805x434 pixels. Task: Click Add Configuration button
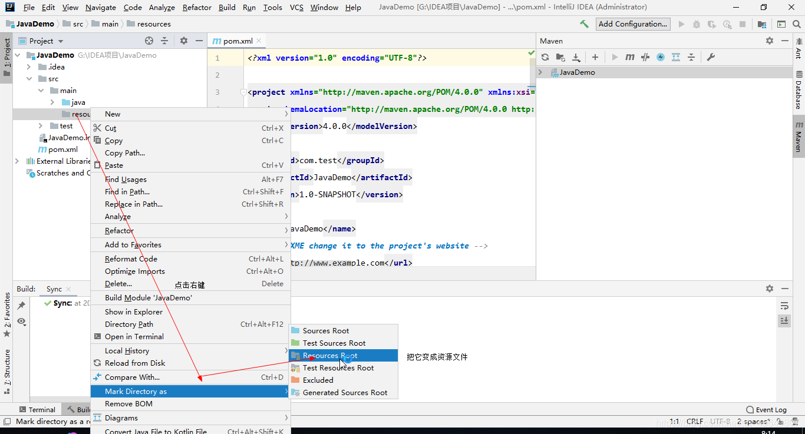click(x=633, y=24)
